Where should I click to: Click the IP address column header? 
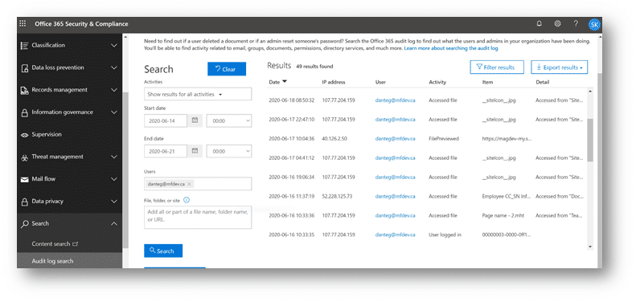click(334, 82)
